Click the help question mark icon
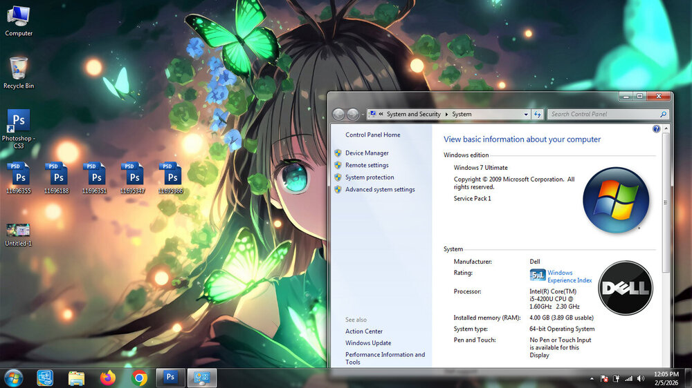 (x=656, y=129)
